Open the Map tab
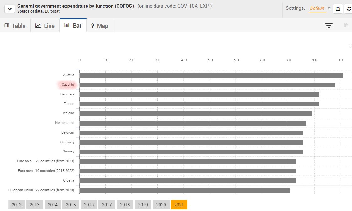This screenshot has width=352, height=211. point(99,26)
